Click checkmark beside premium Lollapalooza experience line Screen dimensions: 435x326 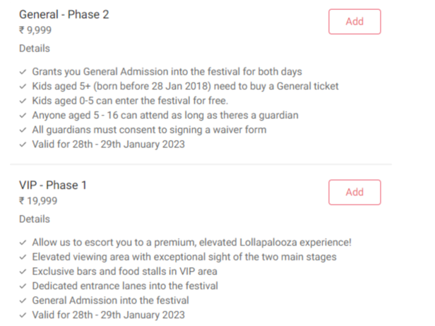23,243
